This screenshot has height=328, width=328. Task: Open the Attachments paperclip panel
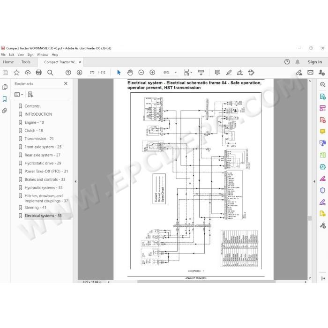click(5, 111)
